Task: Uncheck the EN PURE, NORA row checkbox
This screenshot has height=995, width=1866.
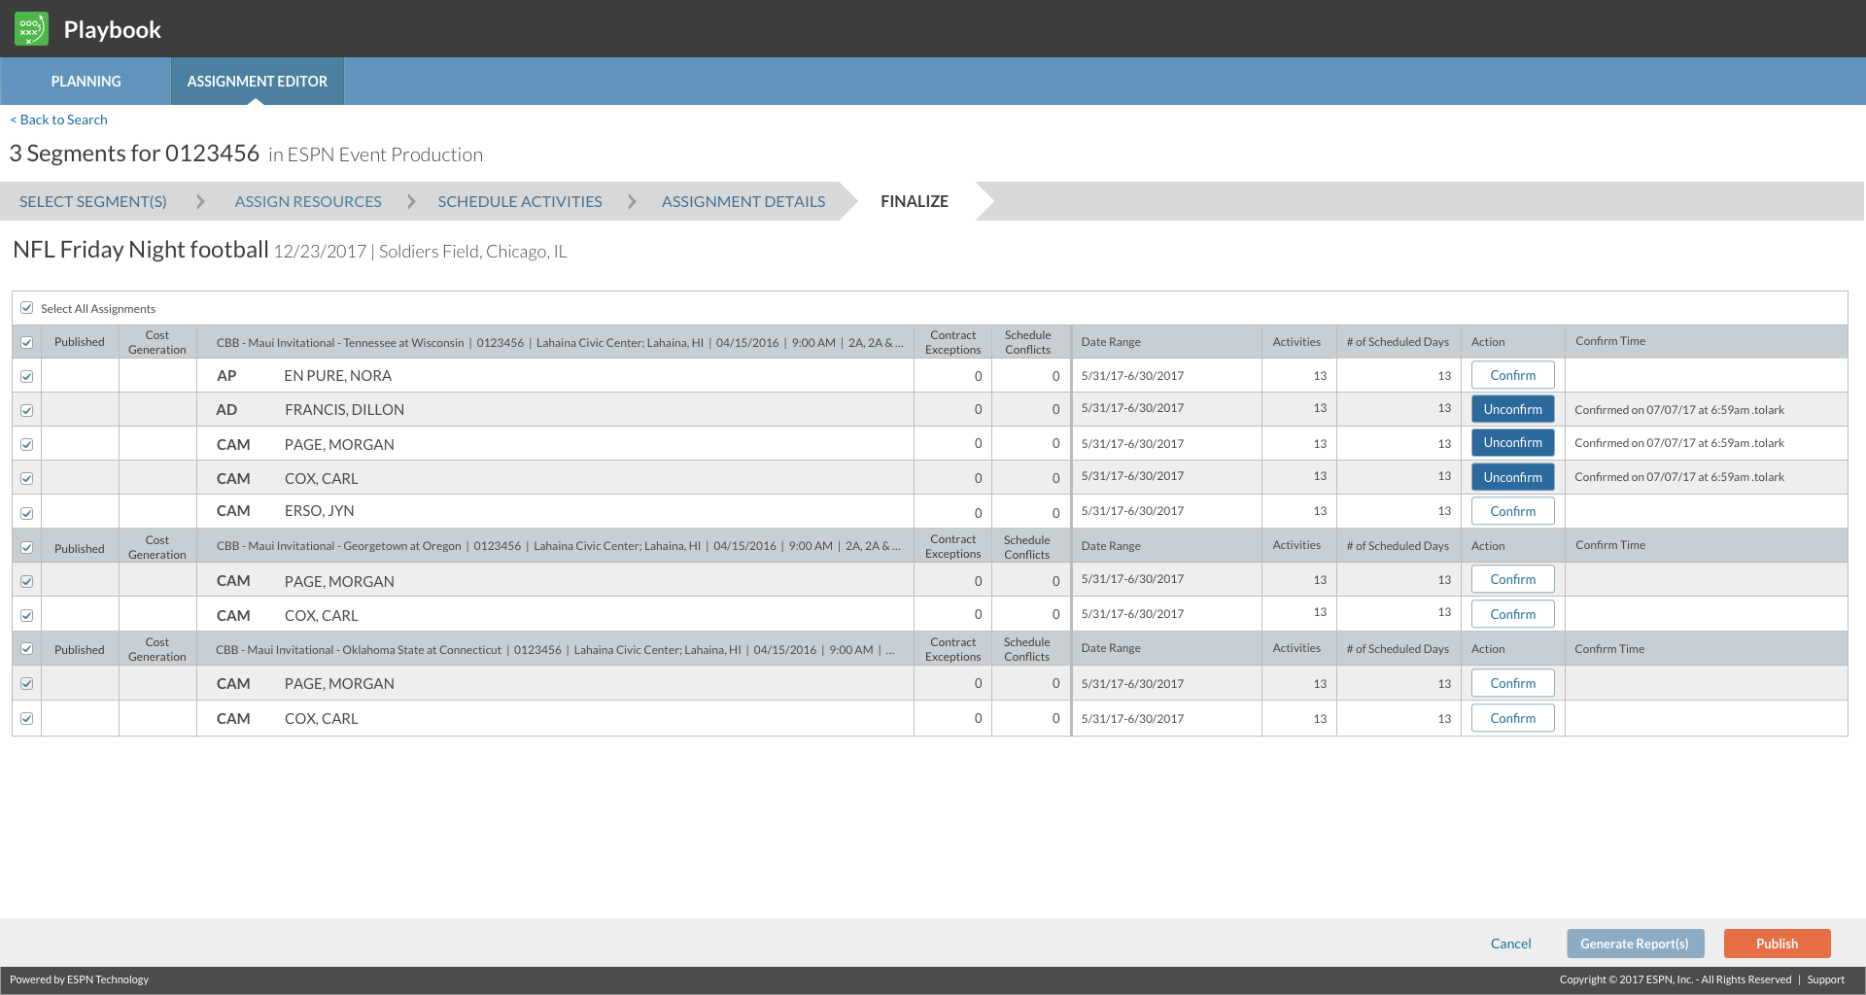Action: pyautogui.click(x=27, y=376)
